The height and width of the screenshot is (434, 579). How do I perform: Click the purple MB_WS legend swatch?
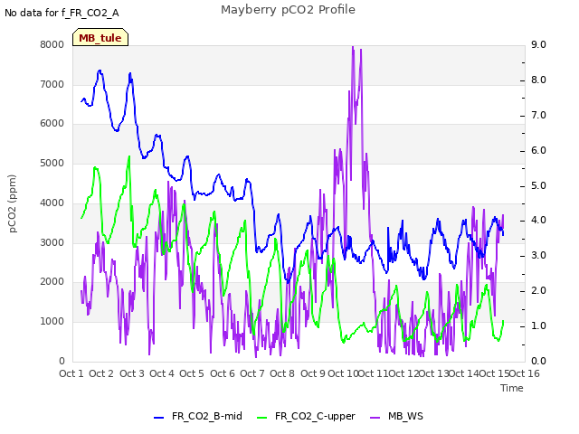point(375,418)
